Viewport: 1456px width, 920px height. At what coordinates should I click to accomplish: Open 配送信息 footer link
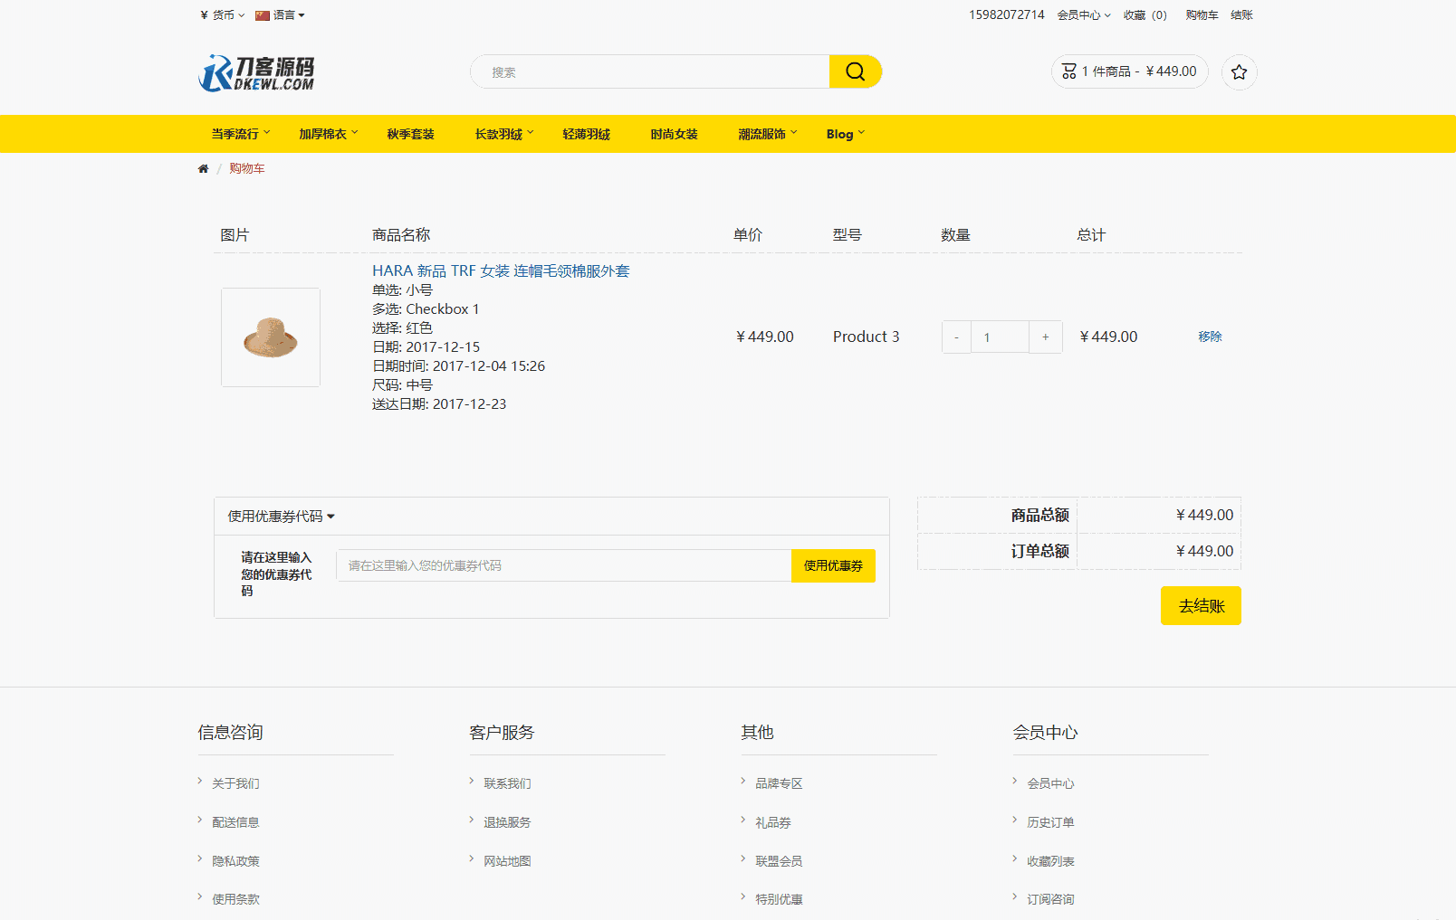tap(235, 822)
